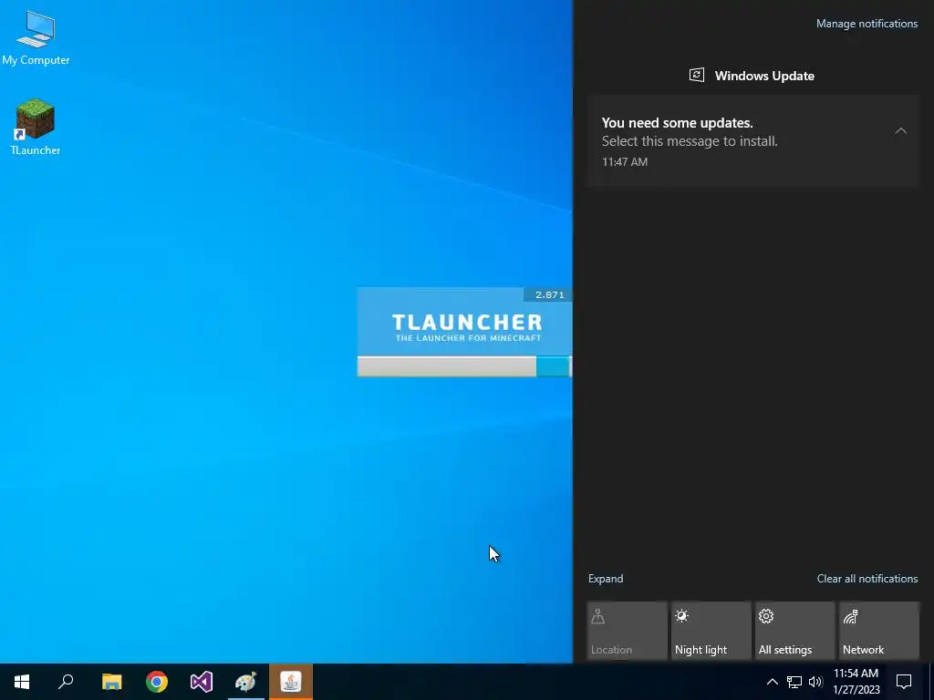Close Action Center via notification icon
The height and width of the screenshot is (700, 934).
904,682
